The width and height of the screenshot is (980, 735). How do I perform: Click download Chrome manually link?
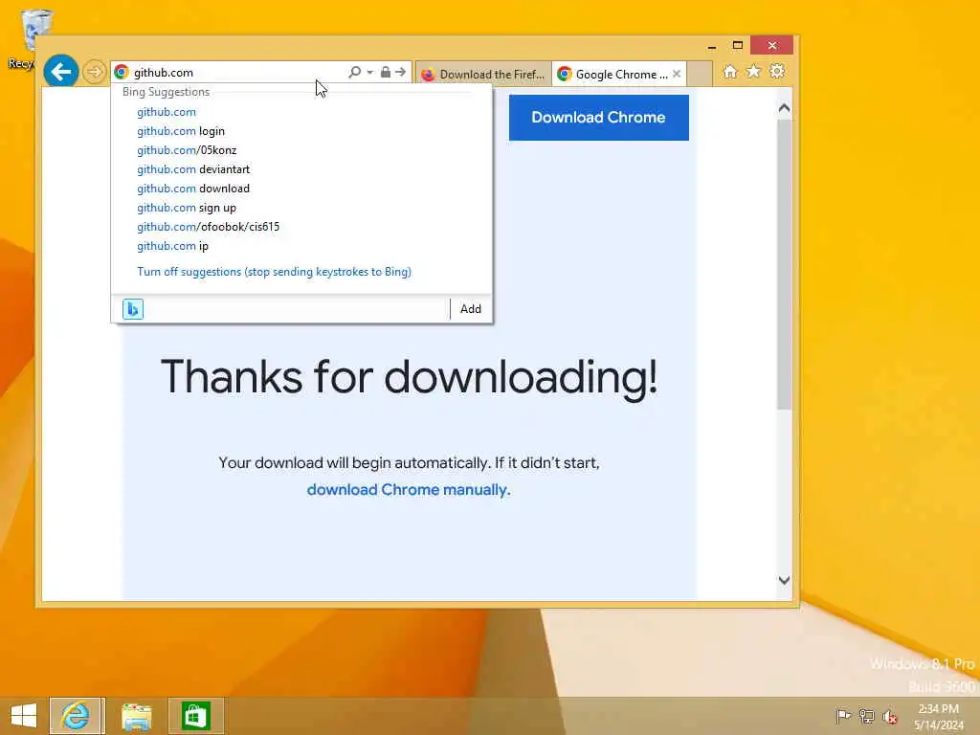tap(408, 489)
